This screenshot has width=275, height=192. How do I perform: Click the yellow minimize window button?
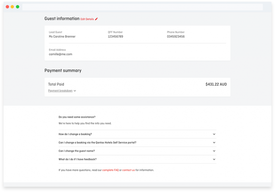point(12,7)
